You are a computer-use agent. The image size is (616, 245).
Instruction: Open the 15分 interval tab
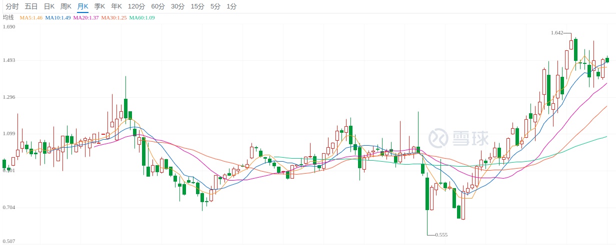197,6
